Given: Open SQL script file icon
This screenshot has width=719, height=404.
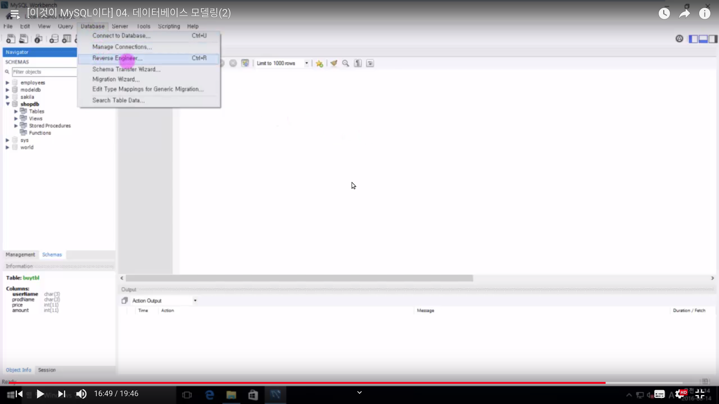Looking at the screenshot, I should coord(24,39).
